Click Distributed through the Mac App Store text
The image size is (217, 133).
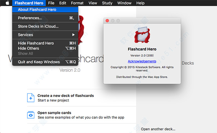(142, 77)
